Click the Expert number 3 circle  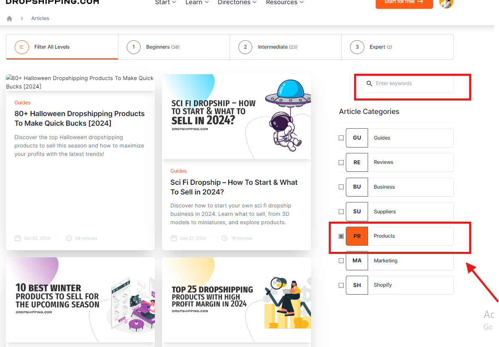point(357,47)
